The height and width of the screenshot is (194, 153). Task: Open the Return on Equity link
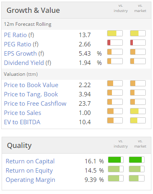click(29, 171)
